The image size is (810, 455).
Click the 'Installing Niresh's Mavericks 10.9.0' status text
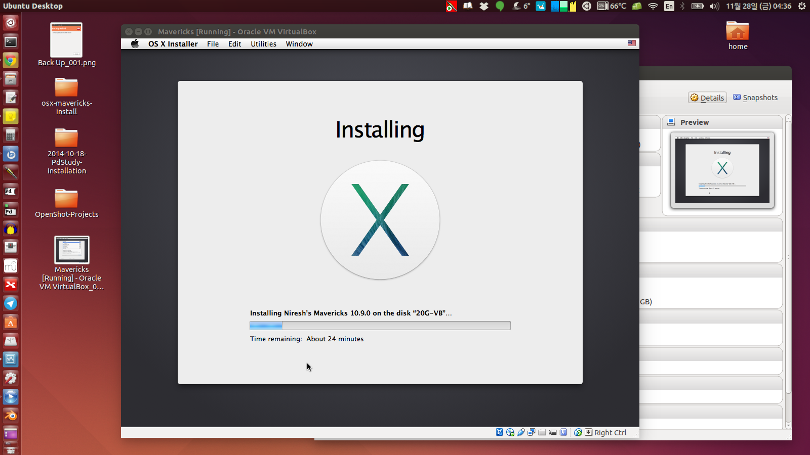point(351,313)
